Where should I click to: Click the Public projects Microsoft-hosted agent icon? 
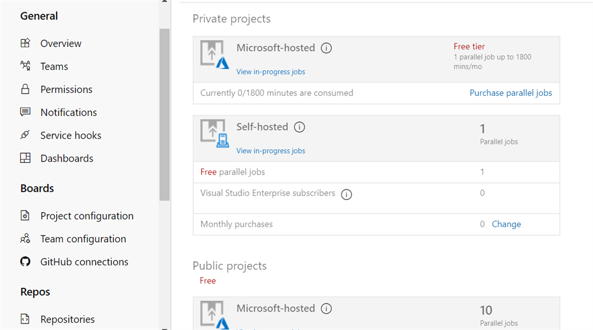[215, 315]
